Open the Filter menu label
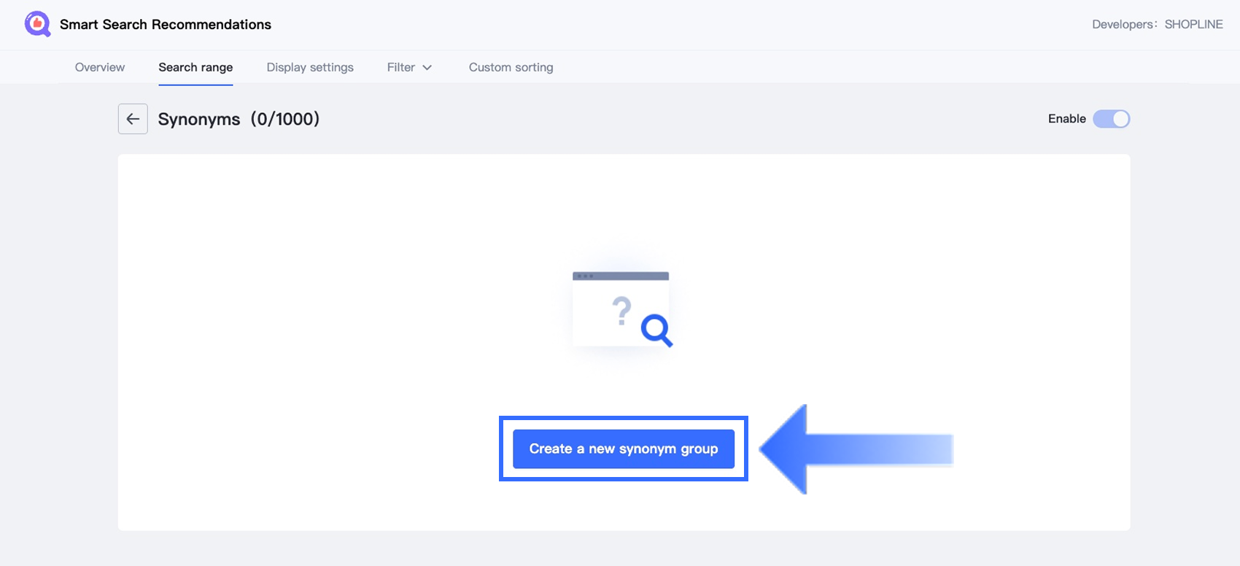The width and height of the screenshot is (1240, 566). [x=400, y=67]
